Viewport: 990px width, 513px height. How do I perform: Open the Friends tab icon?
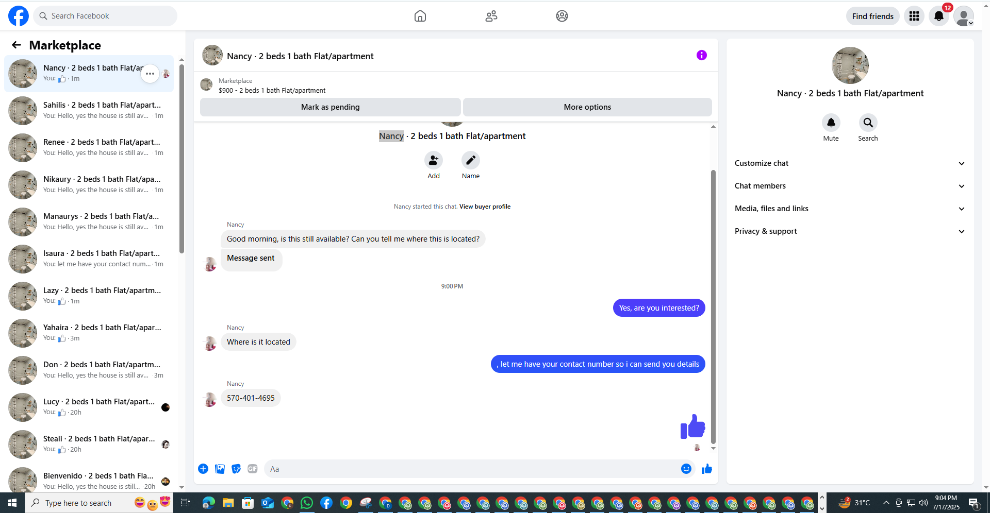tap(491, 16)
